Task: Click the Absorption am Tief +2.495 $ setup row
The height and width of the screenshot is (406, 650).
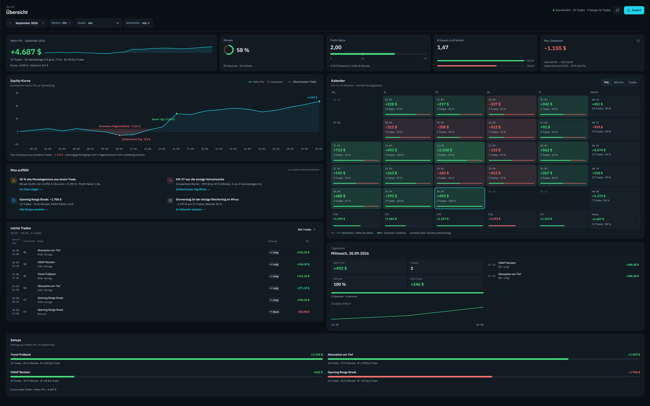Action: point(484,359)
